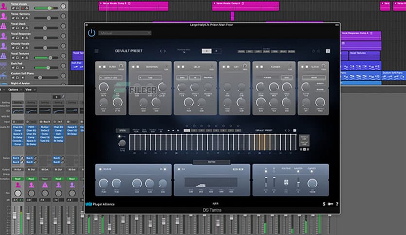
Task: Click the Verse Vocals pan knob
Action: pos(63,6)
